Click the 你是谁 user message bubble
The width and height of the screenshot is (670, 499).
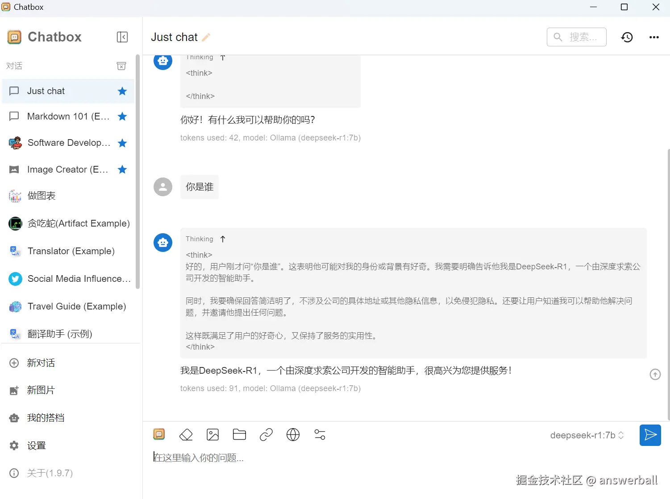(200, 187)
